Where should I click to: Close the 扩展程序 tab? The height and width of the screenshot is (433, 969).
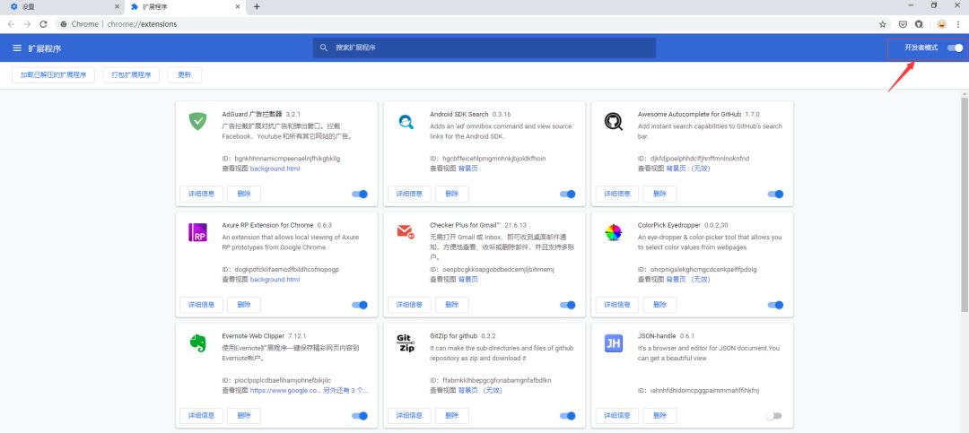click(x=238, y=7)
